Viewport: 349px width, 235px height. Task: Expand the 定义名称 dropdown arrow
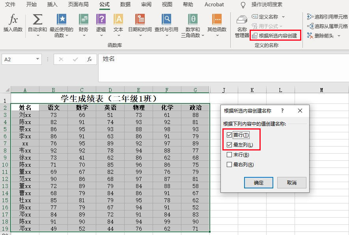[x=283, y=17]
